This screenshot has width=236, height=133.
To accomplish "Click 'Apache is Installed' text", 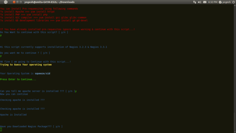I will [x=13, y=115].
